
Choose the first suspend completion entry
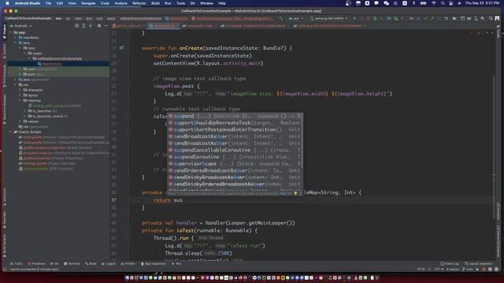tap(235, 116)
